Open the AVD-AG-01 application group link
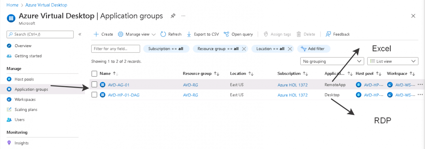This screenshot has height=149, width=425. pyautogui.click(x=119, y=85)
